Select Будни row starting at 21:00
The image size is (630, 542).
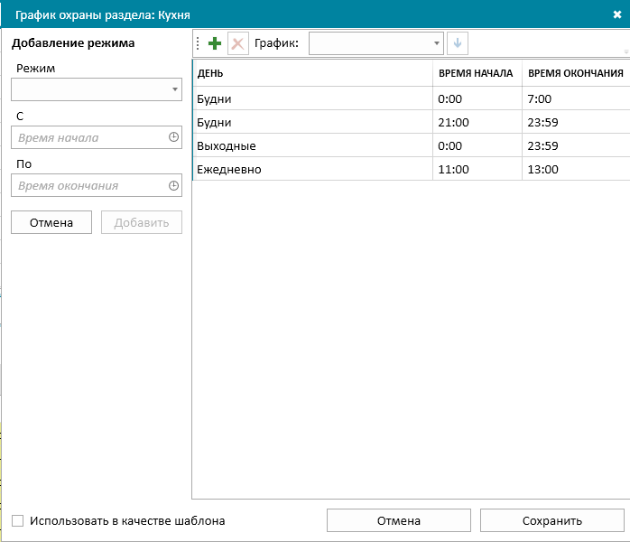[411, 122]
